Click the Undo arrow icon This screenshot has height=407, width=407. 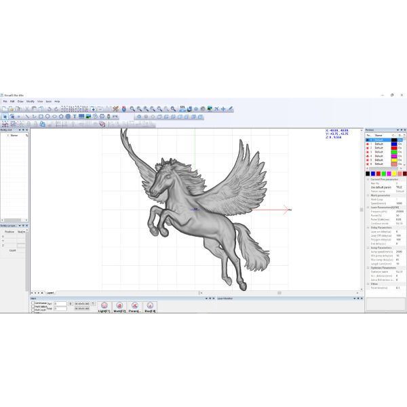(x=50, y=109)
